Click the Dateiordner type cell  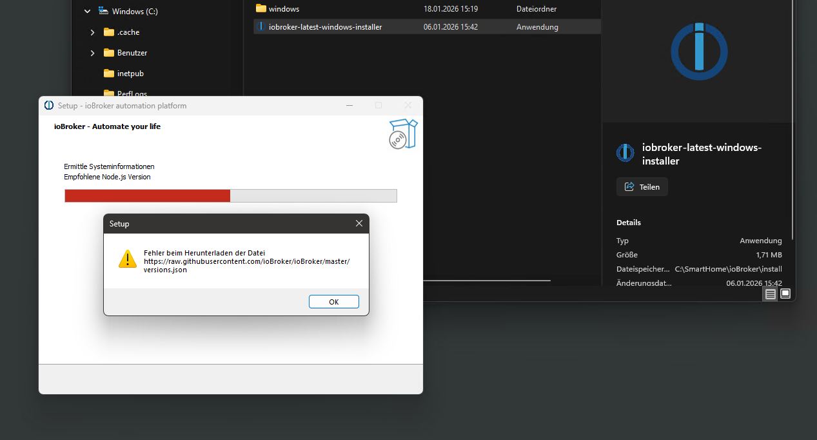click(x=536, y=9)
